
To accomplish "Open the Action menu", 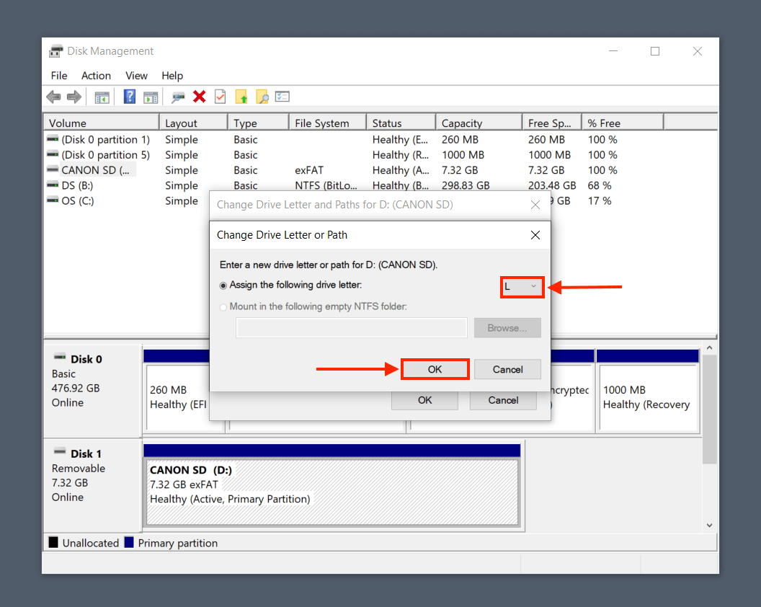I will tap(96, 76).
